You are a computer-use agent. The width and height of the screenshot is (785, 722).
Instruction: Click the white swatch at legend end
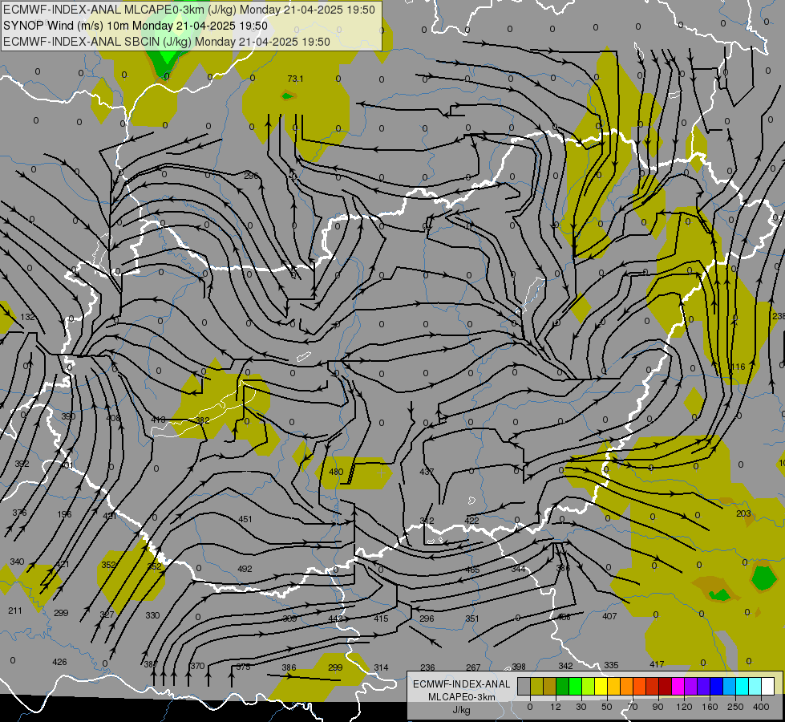[x=768, y=687]
